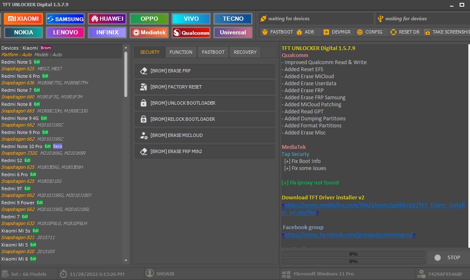Click the STOP button

click(x=448, y=258)
